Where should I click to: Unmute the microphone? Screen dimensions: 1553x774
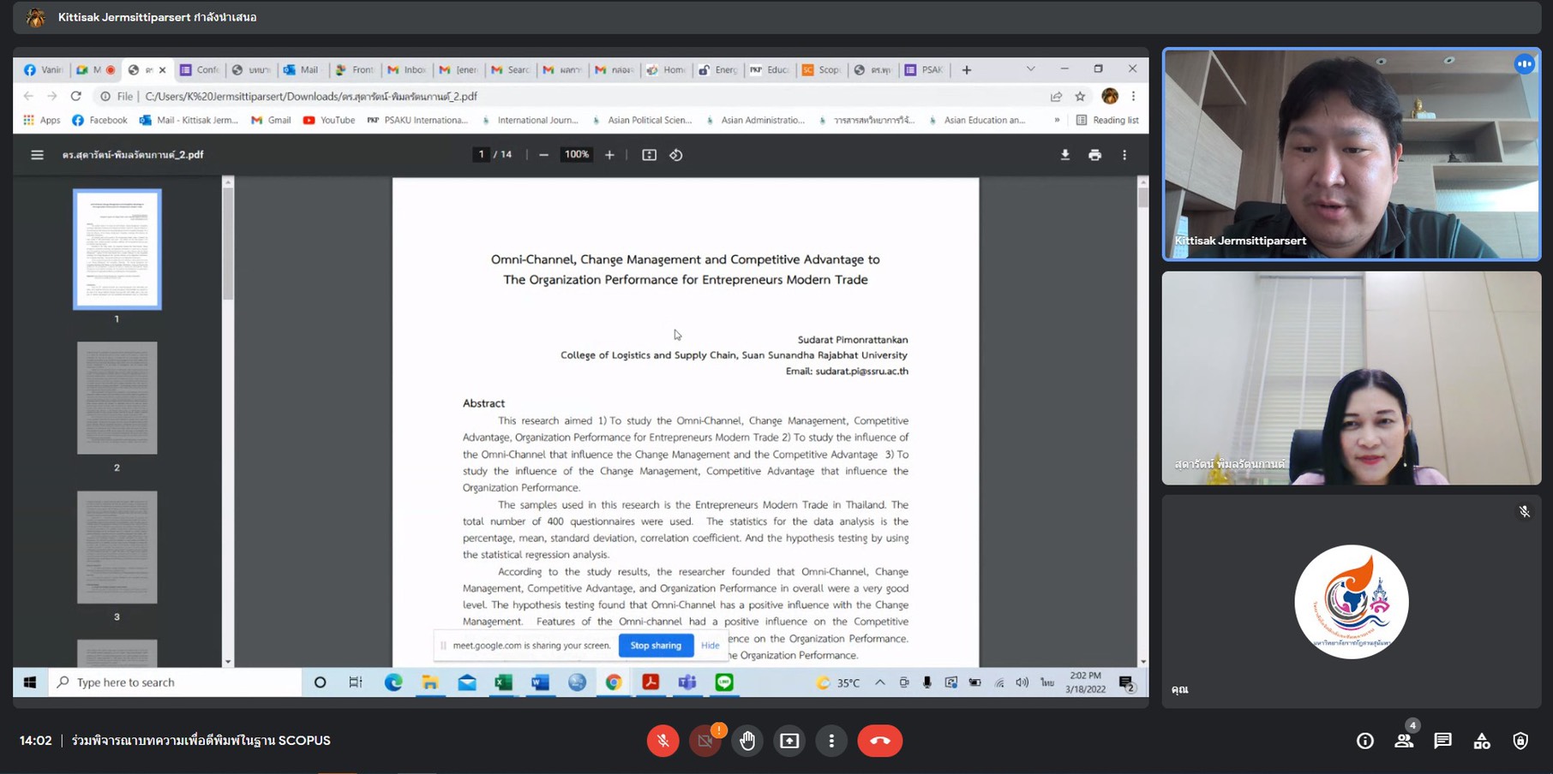click(663, 741)
